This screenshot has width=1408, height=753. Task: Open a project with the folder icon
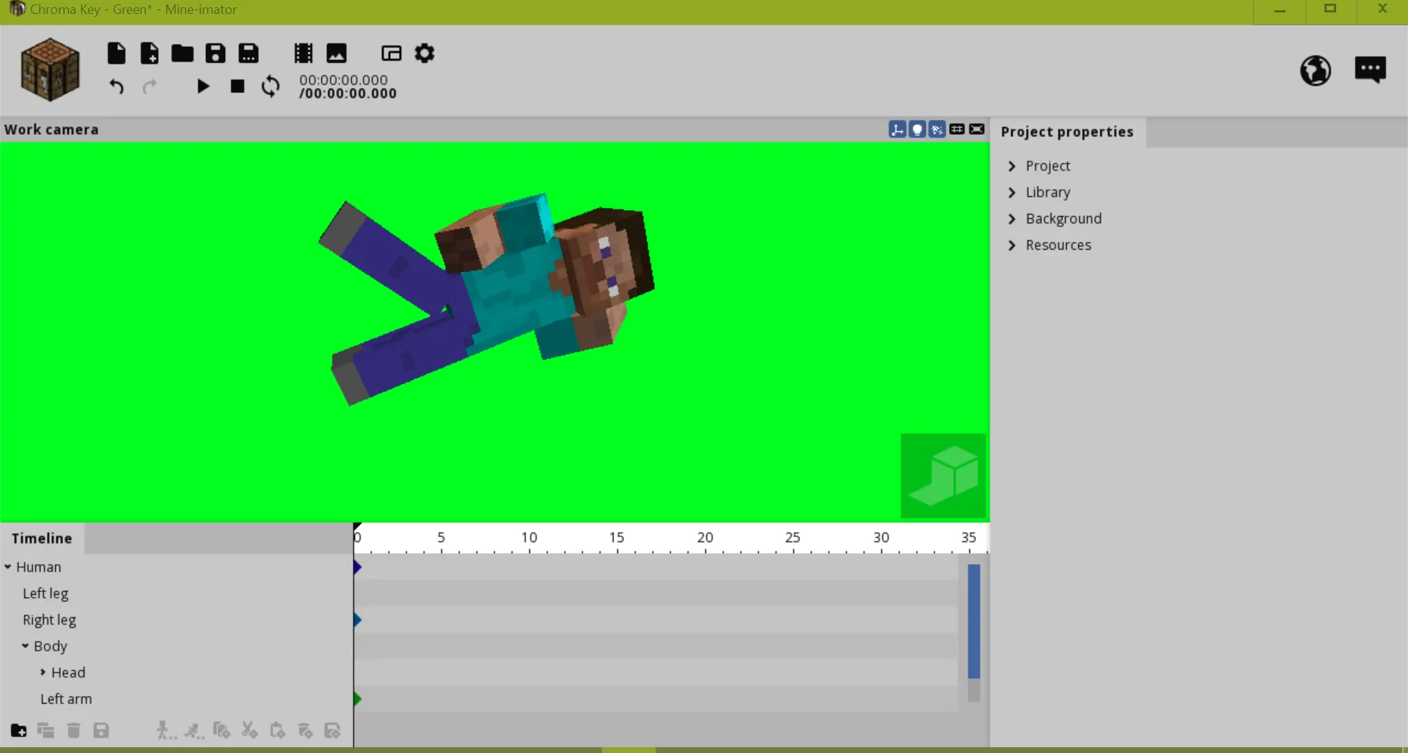pyautogui.click(x=182, y=53)
